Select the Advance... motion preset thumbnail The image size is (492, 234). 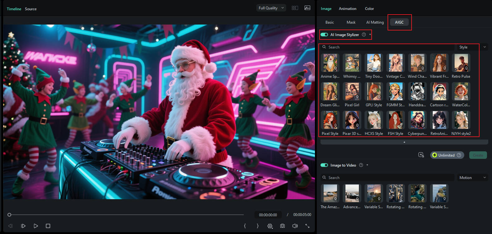click(x=352, y=193)
